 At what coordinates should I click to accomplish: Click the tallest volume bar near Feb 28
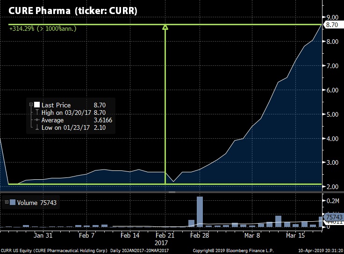coord(200,212)
